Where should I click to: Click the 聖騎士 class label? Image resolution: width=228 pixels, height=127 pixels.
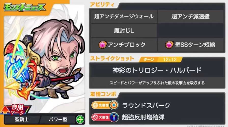coord(22,120)
